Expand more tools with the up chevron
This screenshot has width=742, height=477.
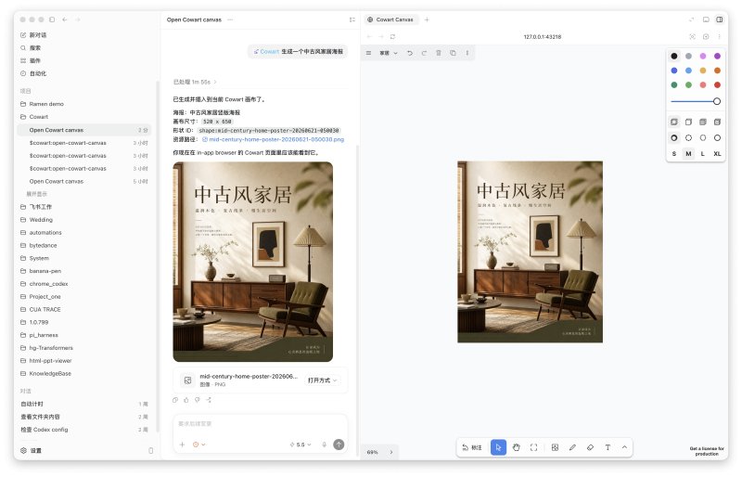click(x=624, y=447)
